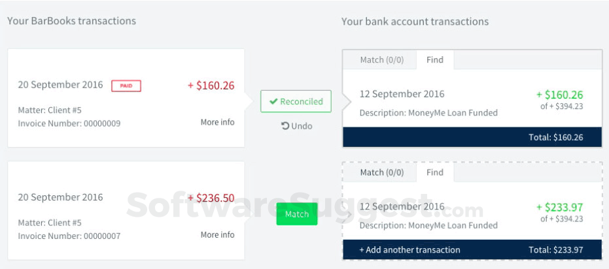
Task: Click the Reconciled checkmark button
Action: point(296,102)
